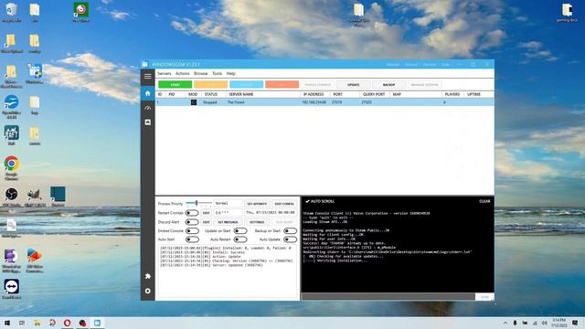Click the green Start server button
This screenshot has width=585, height=329.
coord(175,85)
